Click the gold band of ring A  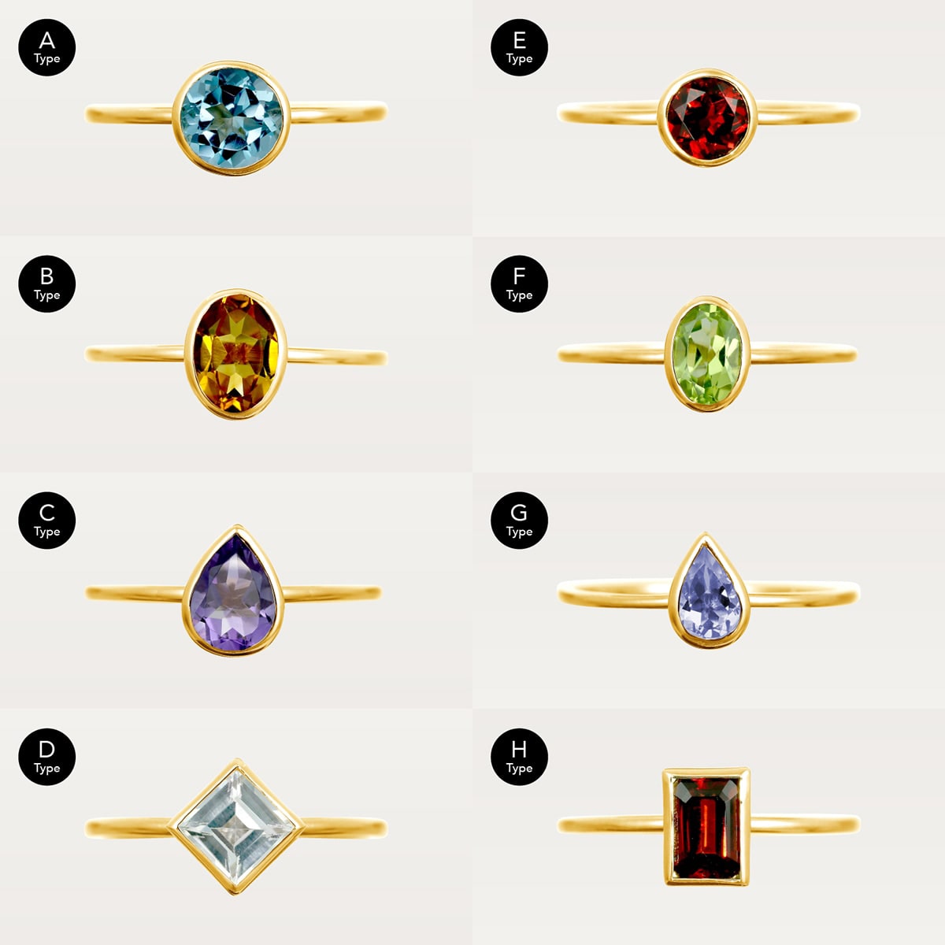tap(339, 111)
